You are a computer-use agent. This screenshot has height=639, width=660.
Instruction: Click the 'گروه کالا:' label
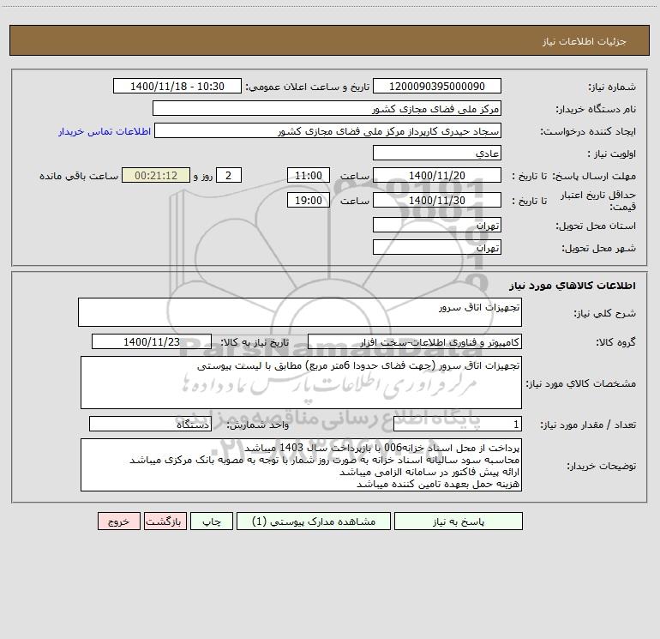pyautogui.click(x=615, y=342)
